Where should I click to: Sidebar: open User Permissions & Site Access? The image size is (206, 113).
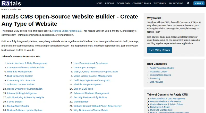pos(165,101)
